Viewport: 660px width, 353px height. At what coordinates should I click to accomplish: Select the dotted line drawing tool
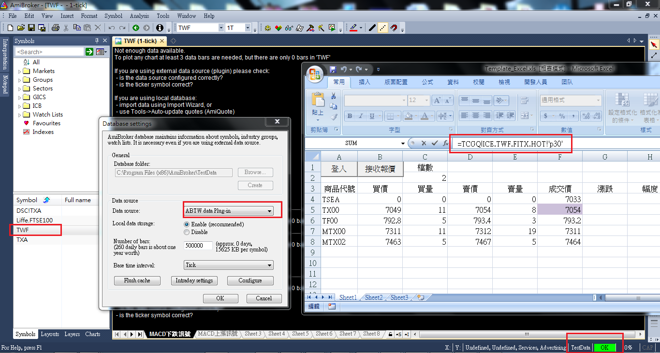point(382,28)
